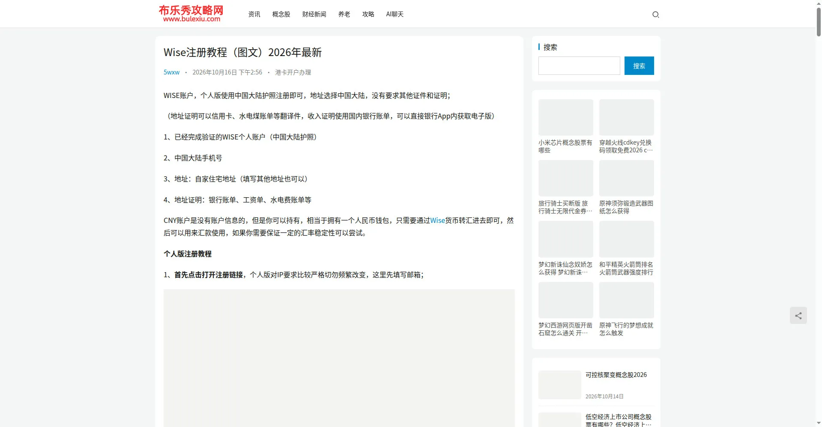Image resolution: width=822 pixels, height=427 pixels.
Task: Click line 1、已经完成验证的WISE个人账户
Action: 241,137
